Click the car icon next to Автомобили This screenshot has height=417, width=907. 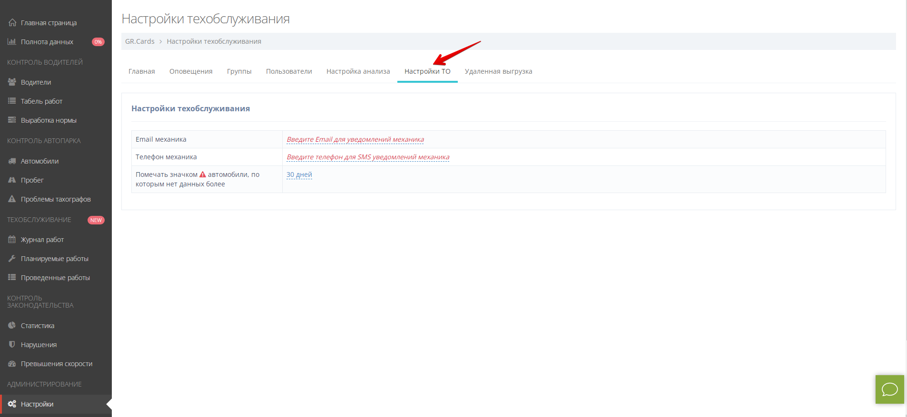coord(12,161)
